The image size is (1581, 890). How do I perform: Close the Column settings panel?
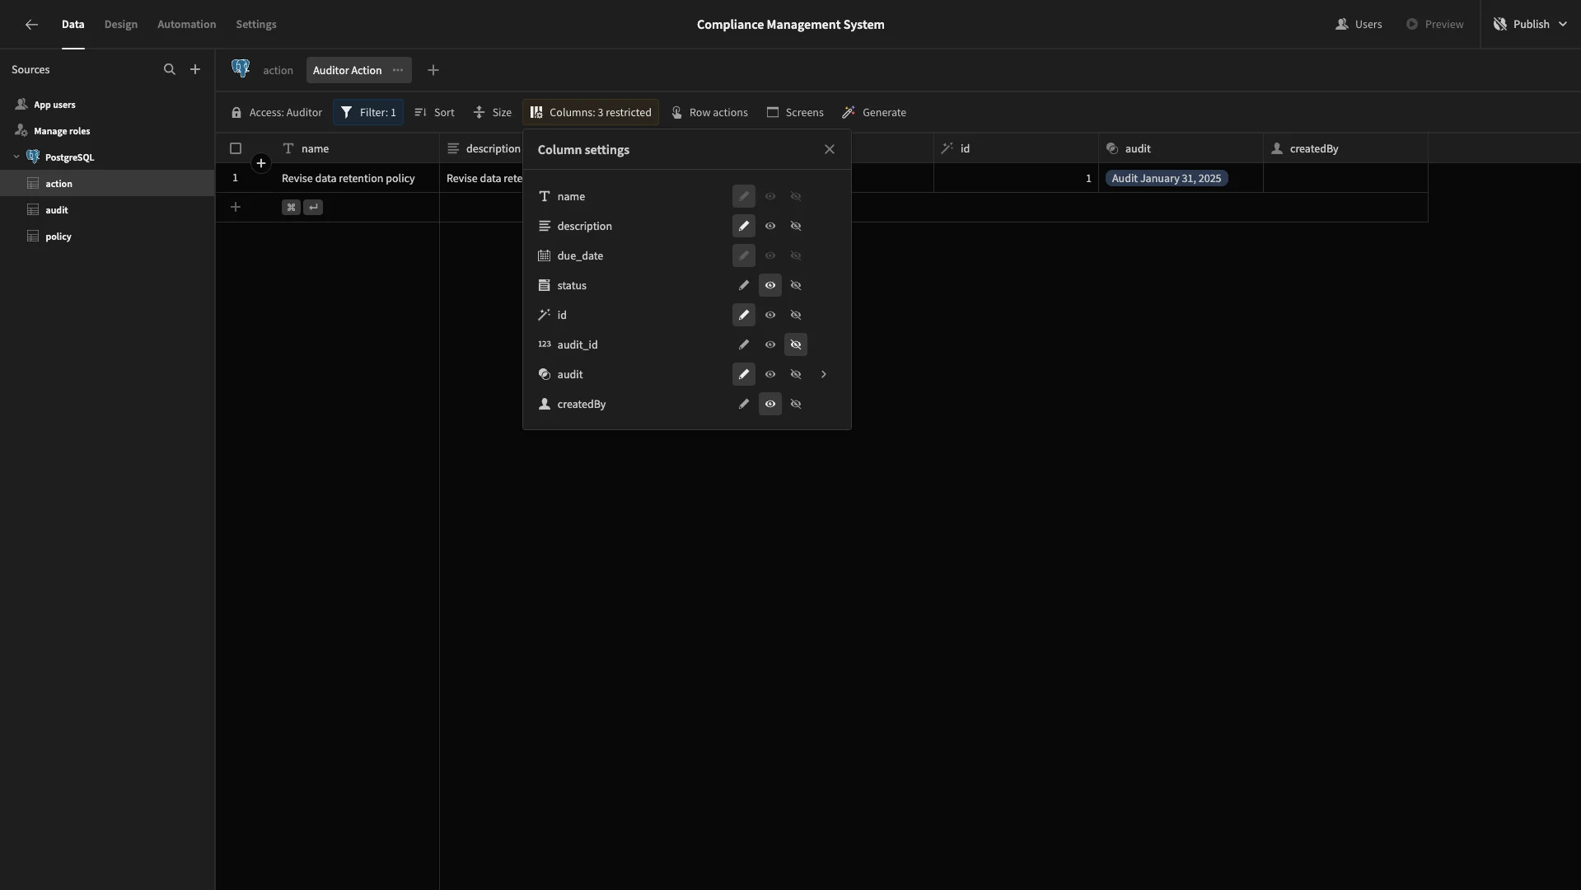(x=830, y=150)
